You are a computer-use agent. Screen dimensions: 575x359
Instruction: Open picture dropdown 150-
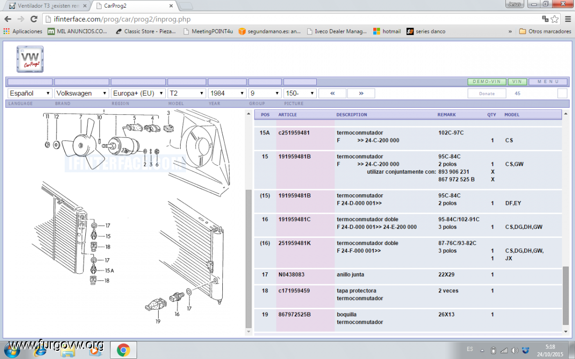(x=300, y=93)
